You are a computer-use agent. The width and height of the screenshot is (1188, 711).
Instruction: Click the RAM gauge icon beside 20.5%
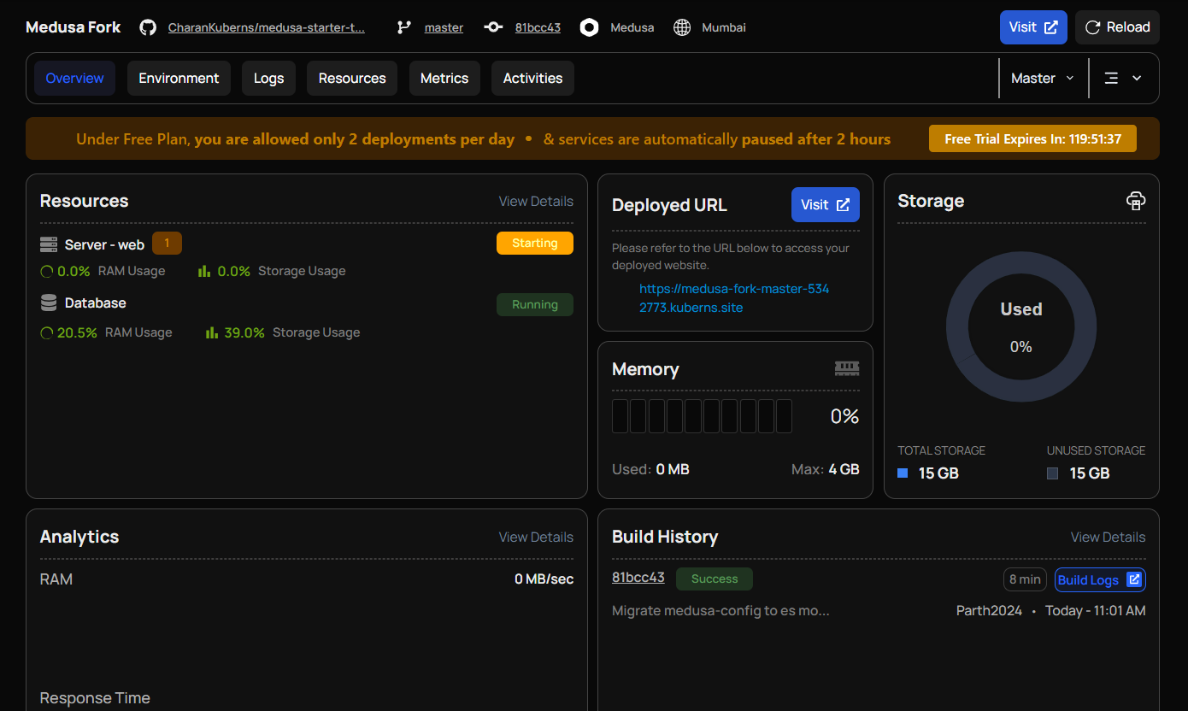coord(47,332)
